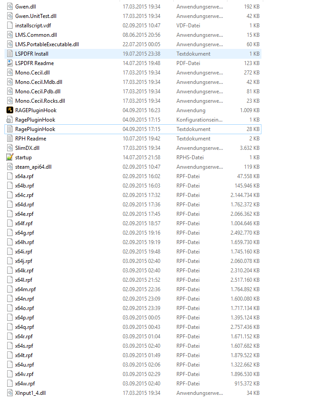
Task: Select the file name x64r.rpf
Action: pyautogui.click(x=24, y=337)
